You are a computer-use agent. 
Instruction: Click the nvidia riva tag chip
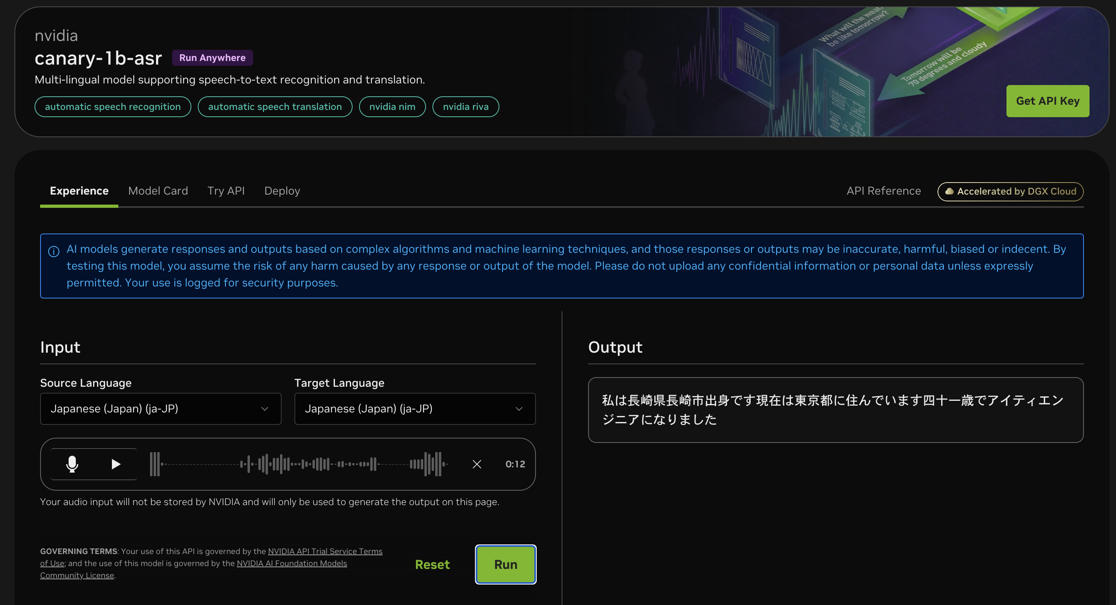465,107
